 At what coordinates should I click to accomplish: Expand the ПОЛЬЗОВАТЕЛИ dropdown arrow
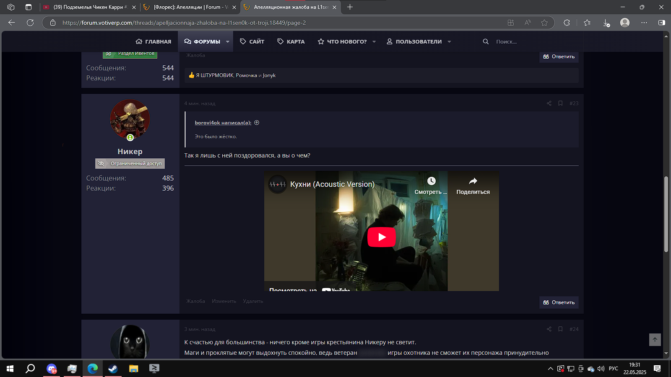449,41
